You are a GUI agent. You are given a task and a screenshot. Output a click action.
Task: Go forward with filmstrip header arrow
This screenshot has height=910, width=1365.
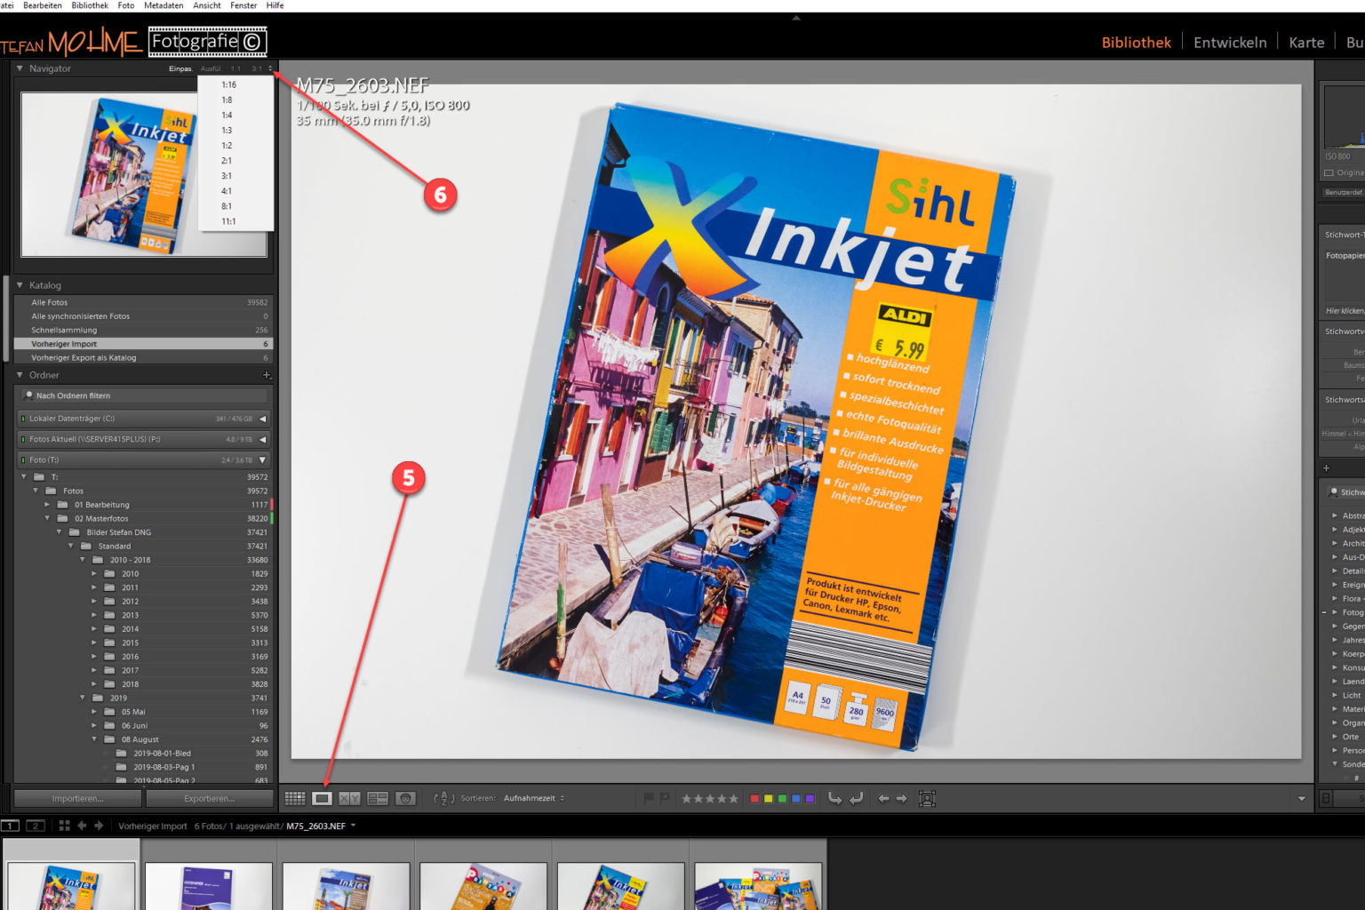pos(99,826)
